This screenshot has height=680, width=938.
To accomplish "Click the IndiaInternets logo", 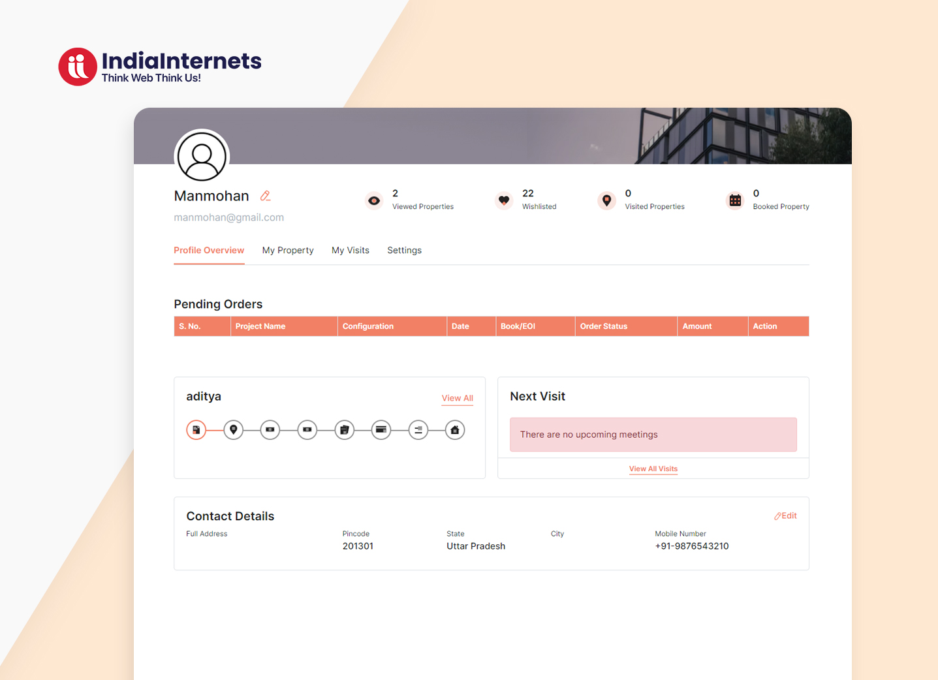I will point(160,67).
